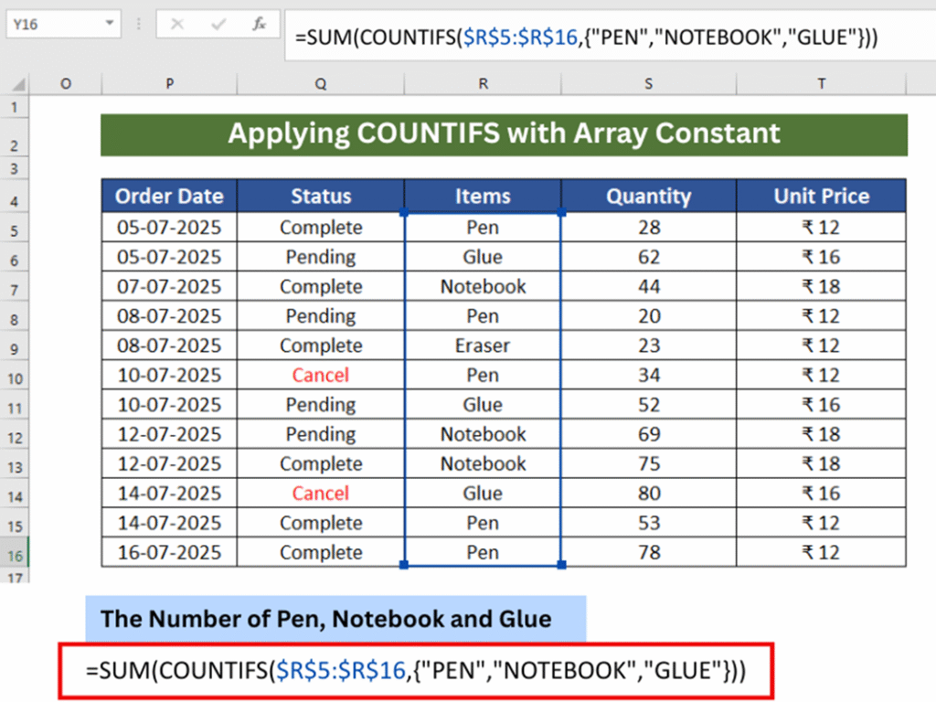Select column O header
The image size is (936, 702).
pos(66,84)
